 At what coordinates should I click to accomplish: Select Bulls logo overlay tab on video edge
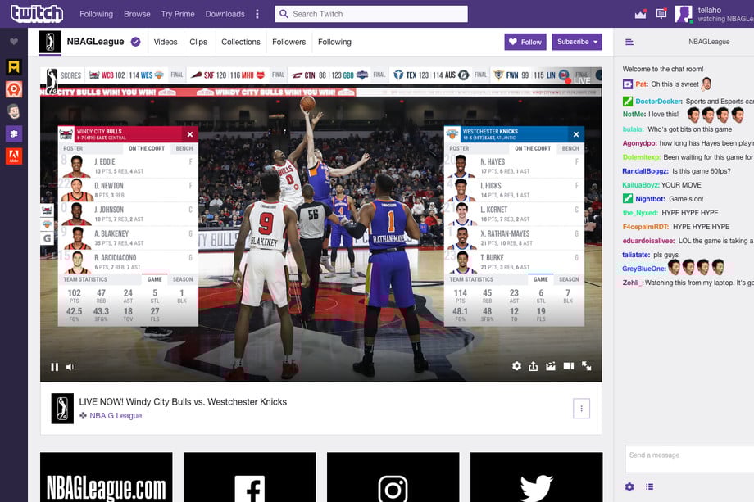click(x=47, y=210)
